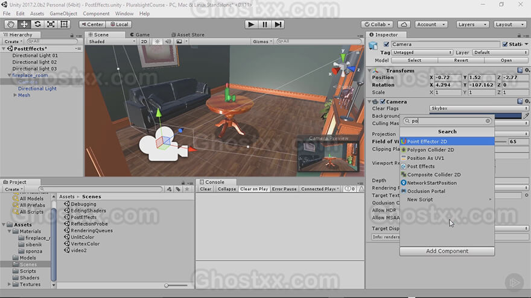Toggle scene lighting sun icon
This screenshot has width=531, height=298.
pyautogui.click(x=157, y=42)
